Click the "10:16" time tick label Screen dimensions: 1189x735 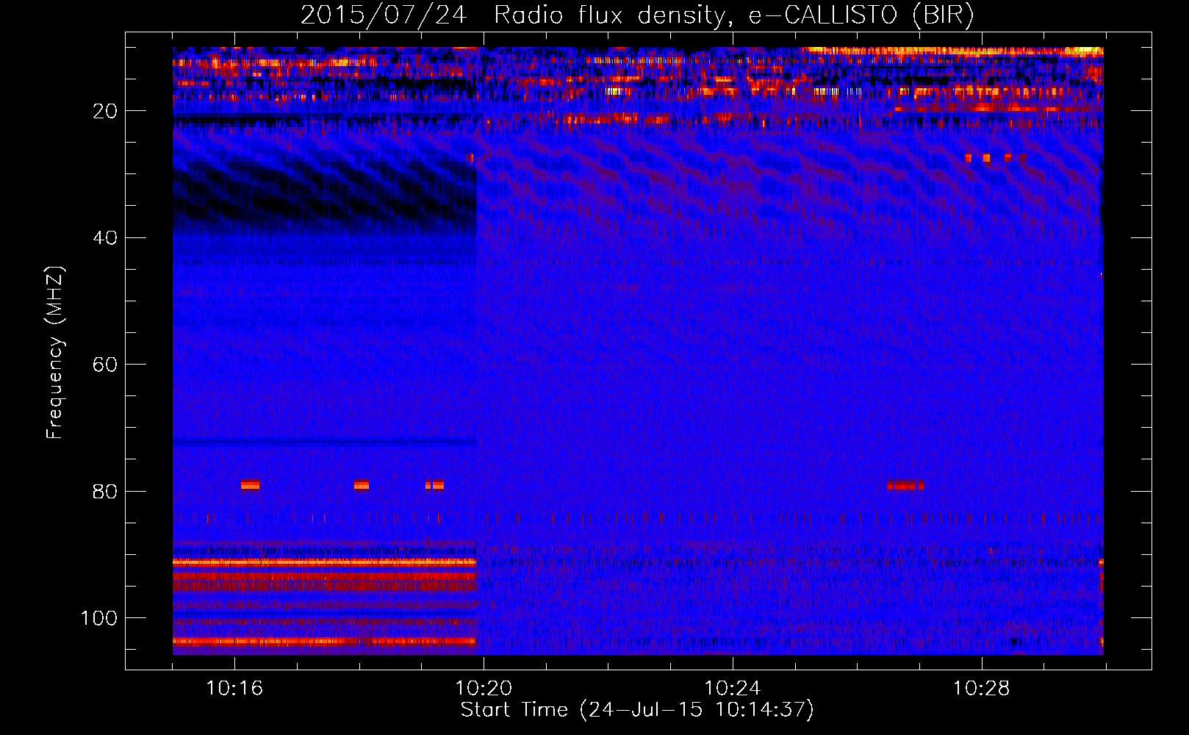click(x=234, y=689)
